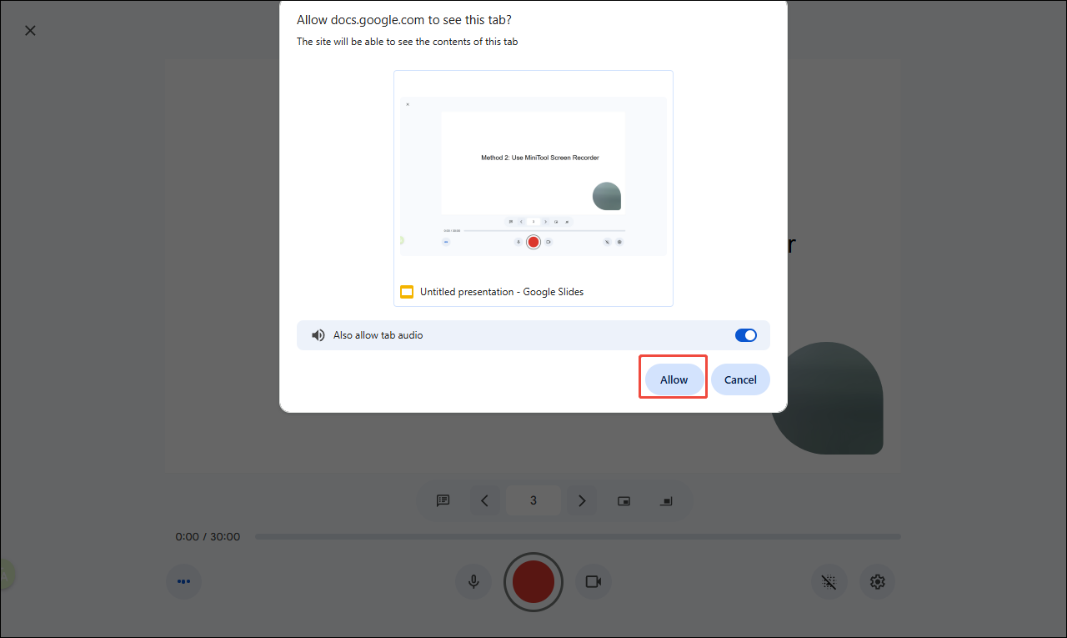Open the more options menu
Viewport: 1067px width, 638px height.
click(183, 581)
